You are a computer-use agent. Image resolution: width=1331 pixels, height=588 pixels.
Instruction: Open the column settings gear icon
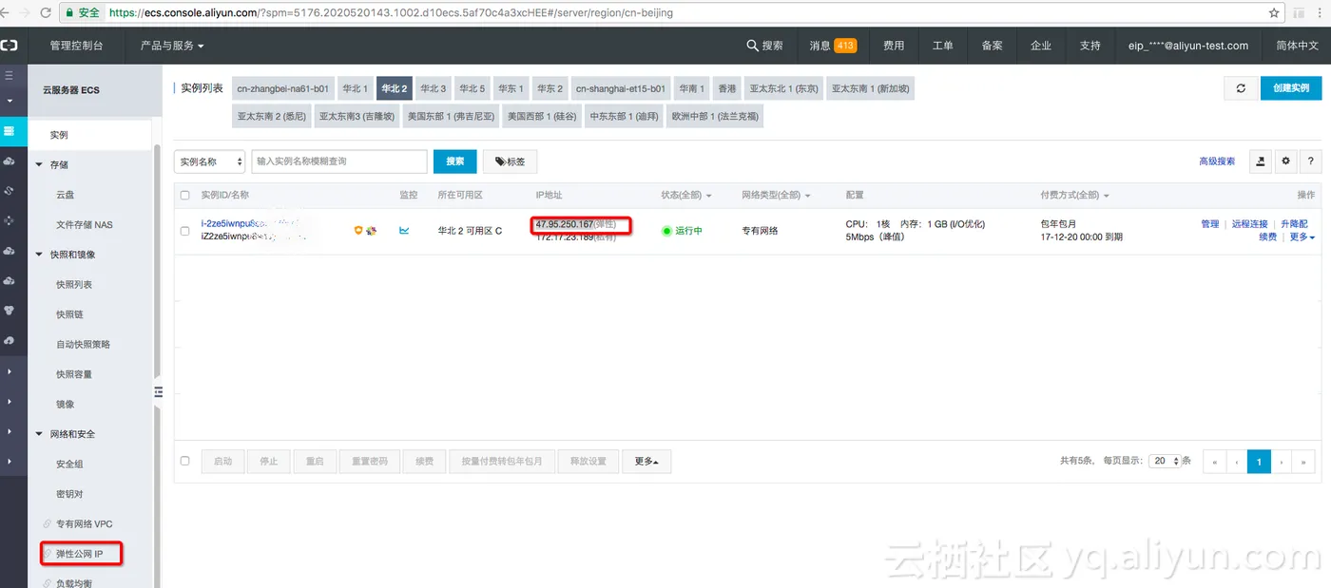tap(1285, 161)
